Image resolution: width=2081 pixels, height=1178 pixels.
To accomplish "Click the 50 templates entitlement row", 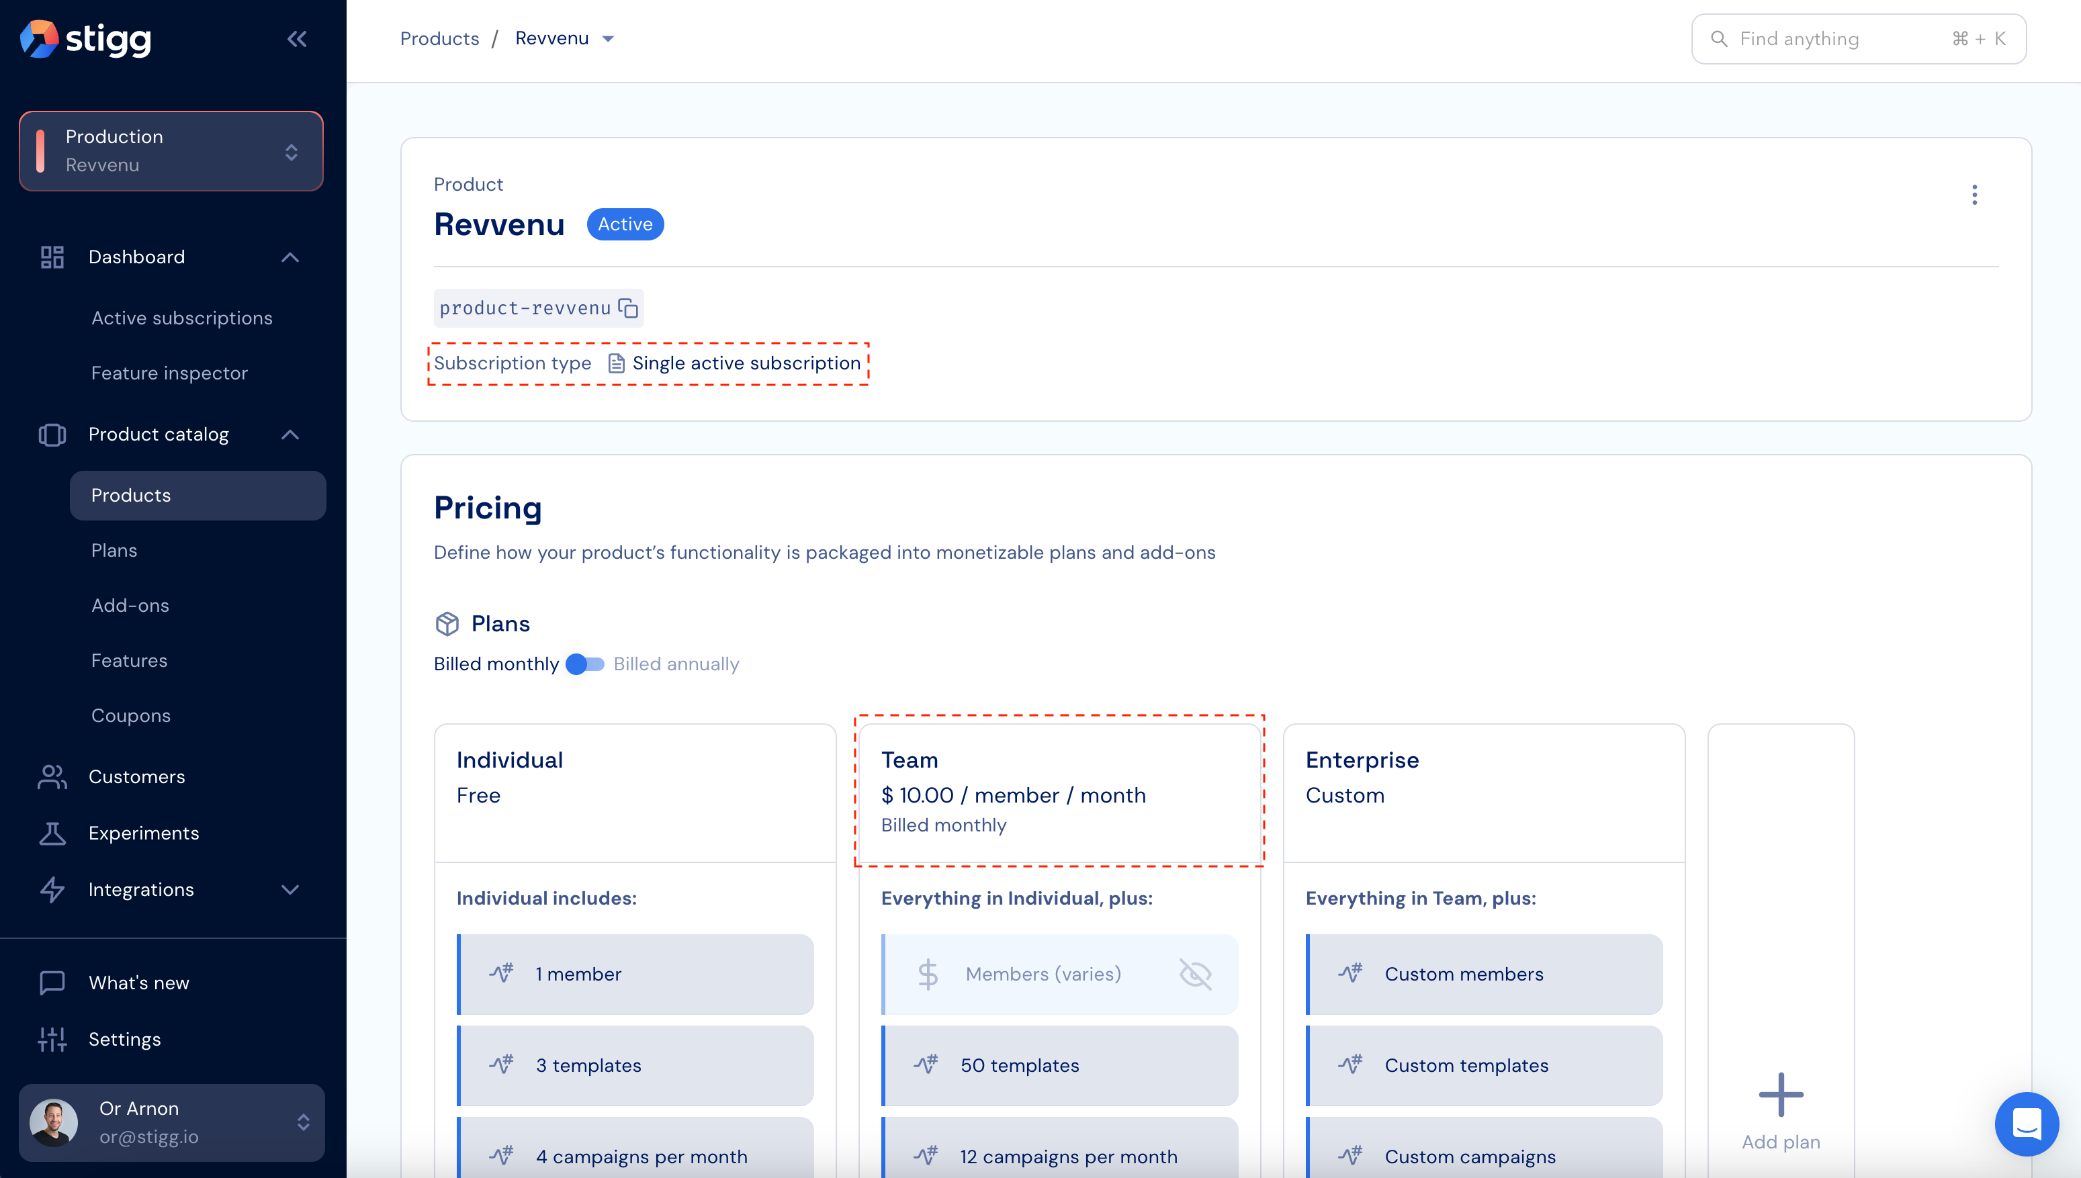I will 1059,1066.
